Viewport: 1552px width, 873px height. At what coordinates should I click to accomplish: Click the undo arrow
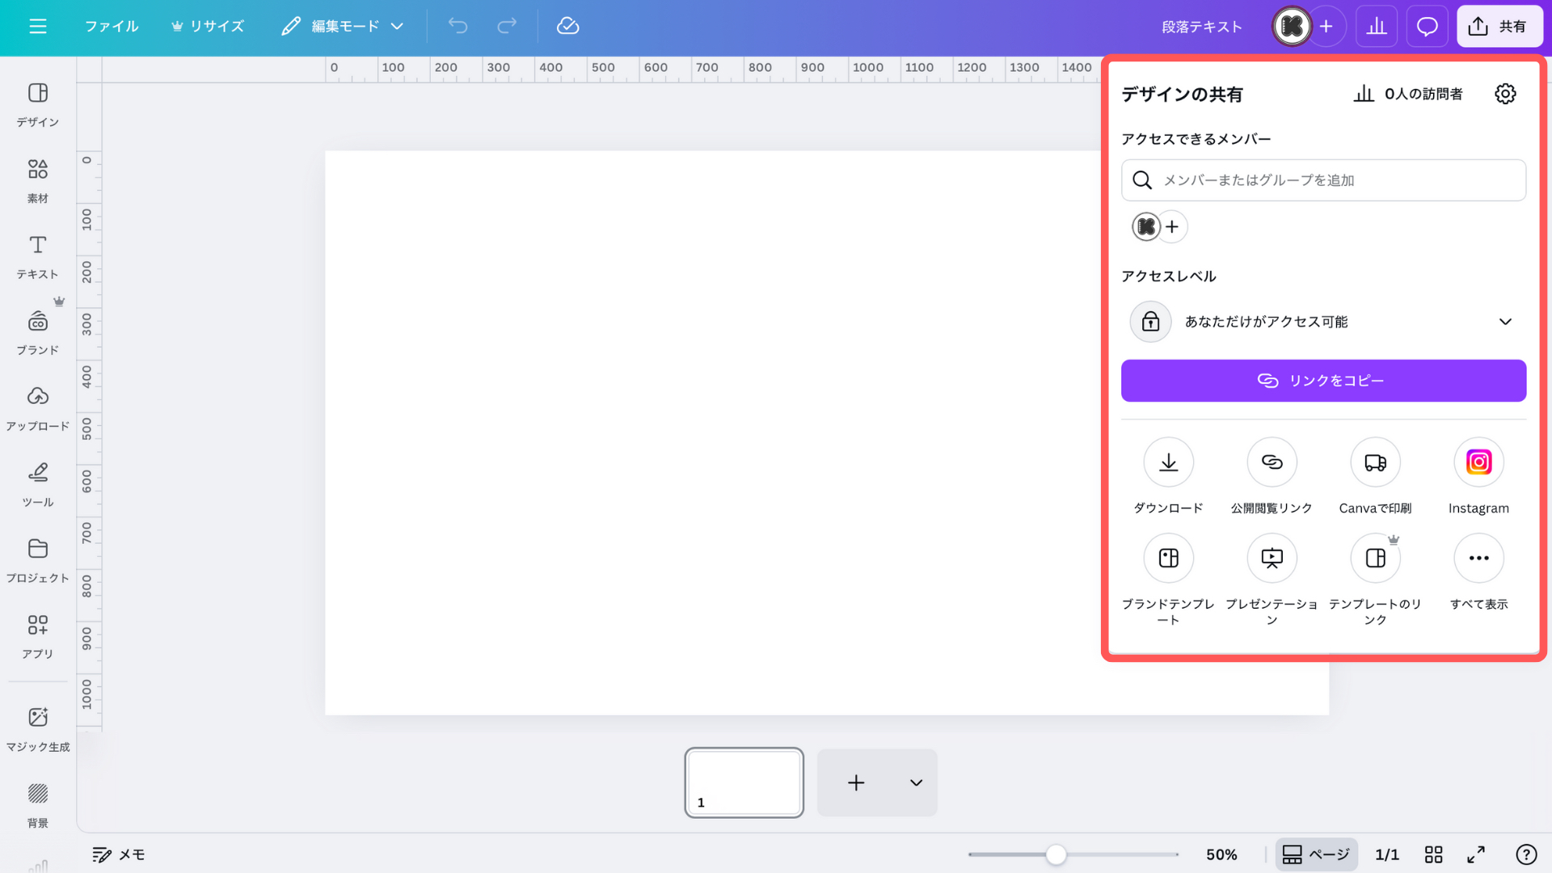[458, 27]
